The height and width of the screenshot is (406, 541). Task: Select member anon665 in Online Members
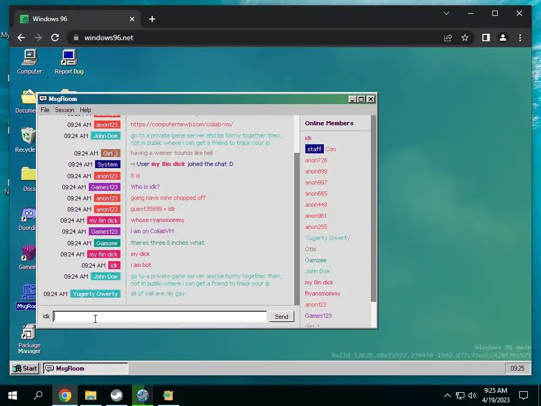tap(316, 193)
